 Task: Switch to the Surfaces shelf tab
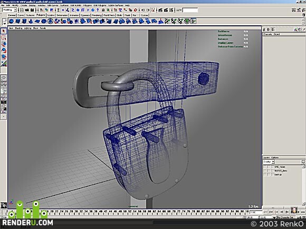point(30,15)
